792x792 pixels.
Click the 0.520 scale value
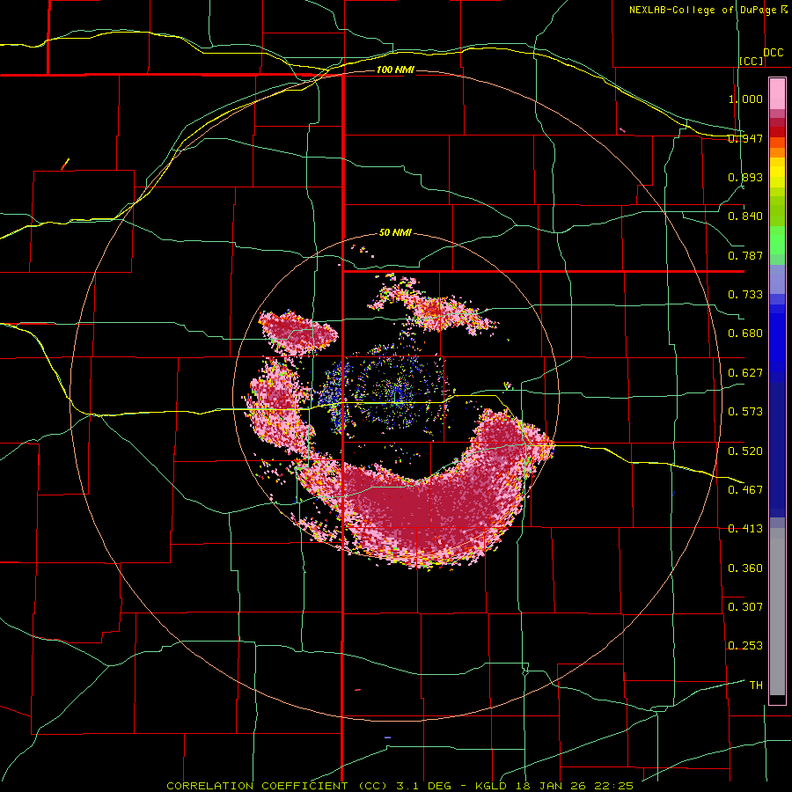(745, 451)
